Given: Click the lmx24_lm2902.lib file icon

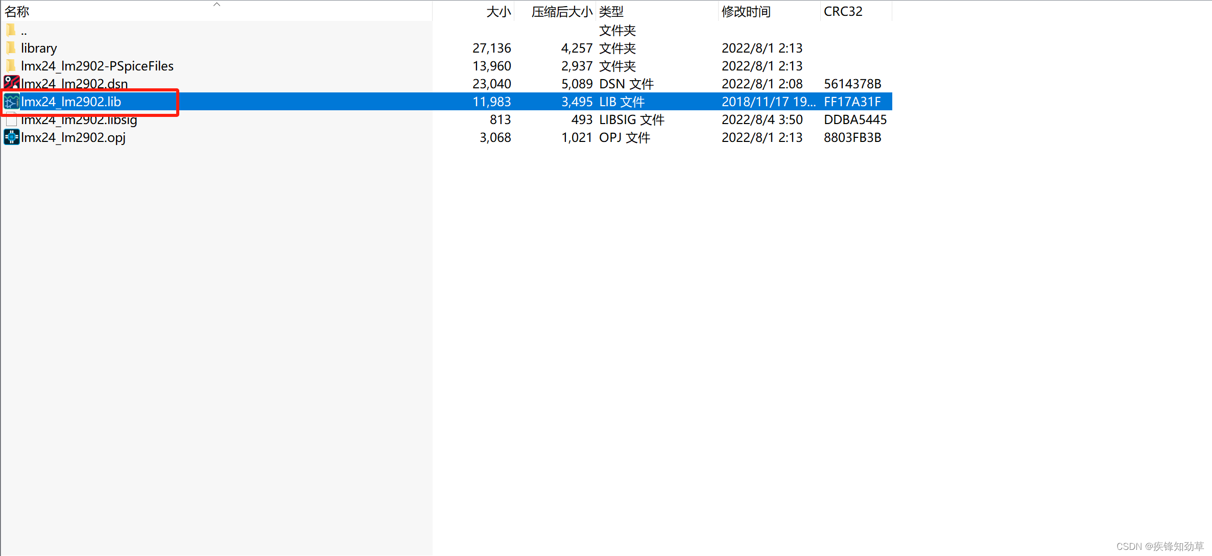Looking at the screenshot, I should point(11,102).
